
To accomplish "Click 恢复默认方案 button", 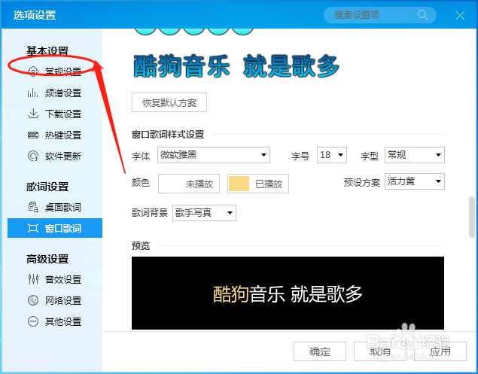I will [169, 102].
